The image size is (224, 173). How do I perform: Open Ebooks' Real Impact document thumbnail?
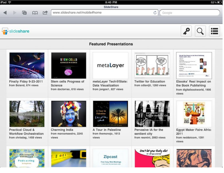[x=194, y=65]
